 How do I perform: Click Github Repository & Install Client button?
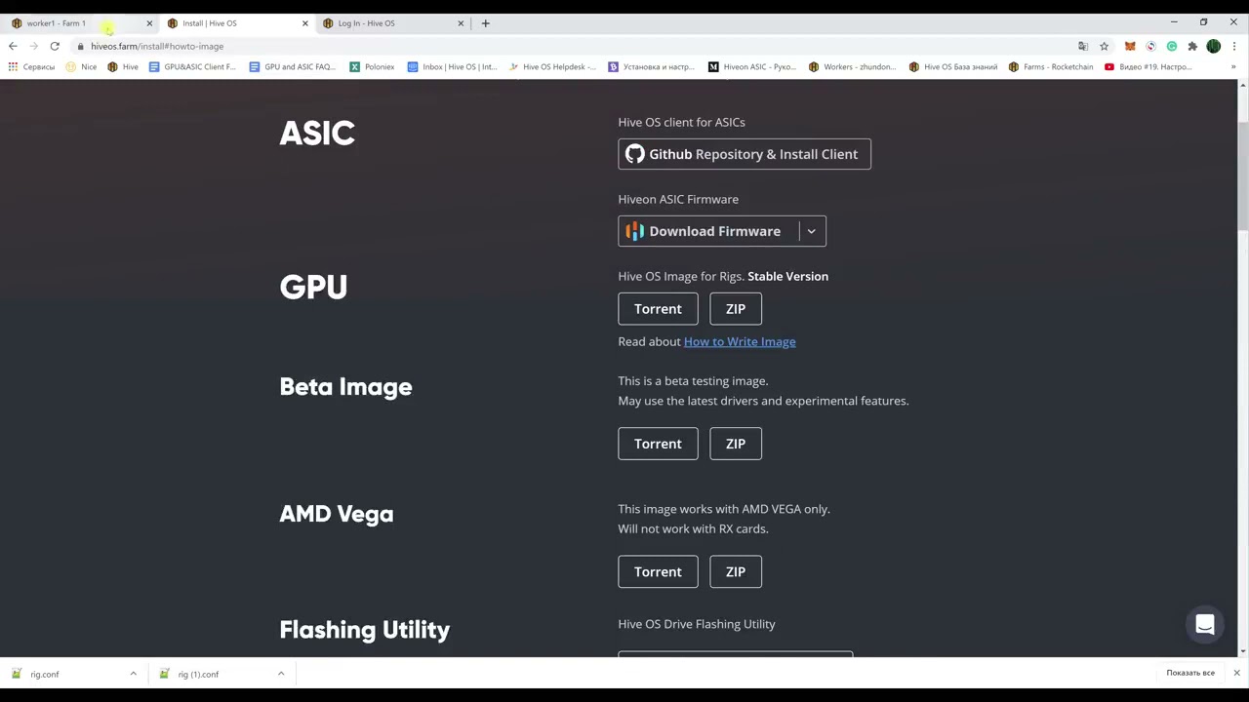coord(745,154)
